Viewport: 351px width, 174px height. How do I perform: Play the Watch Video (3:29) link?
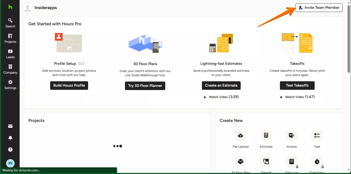[221, 97]
